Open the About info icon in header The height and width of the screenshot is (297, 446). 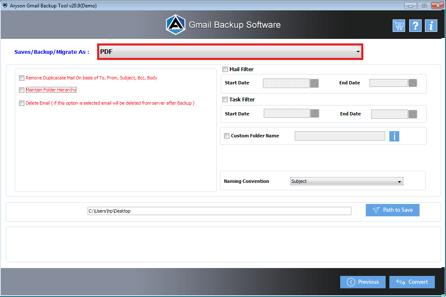[x=431, y=26]
